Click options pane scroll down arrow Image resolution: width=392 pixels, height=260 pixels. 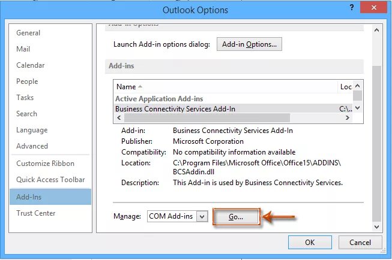click(377, 227)
